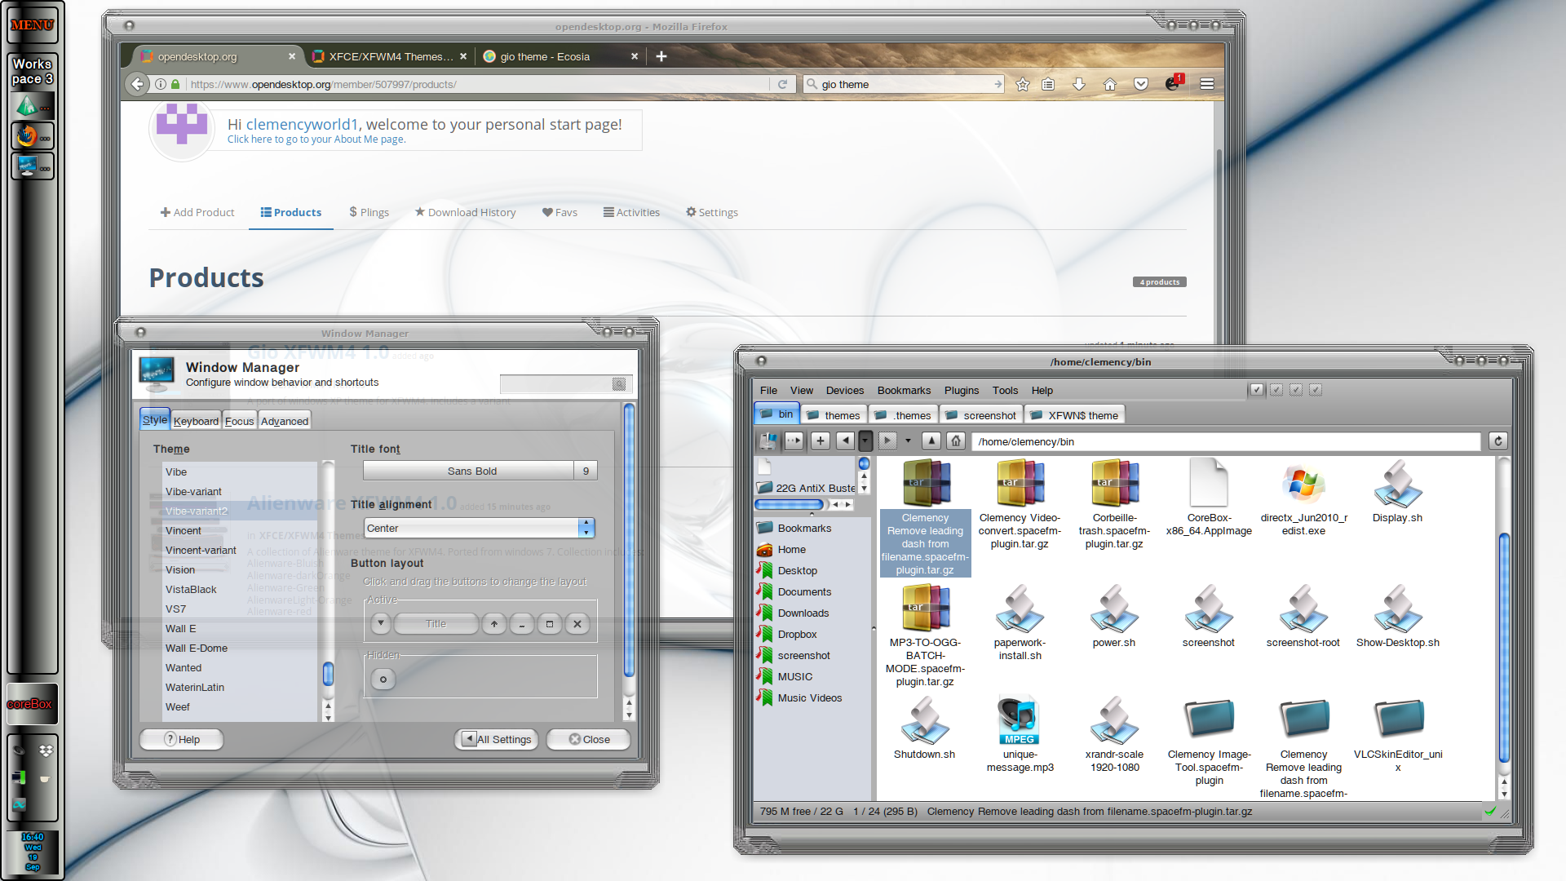This screenshot has height=881, width=1566.
Task: Refresh the file manager folder view
Action: point(1498,441)
